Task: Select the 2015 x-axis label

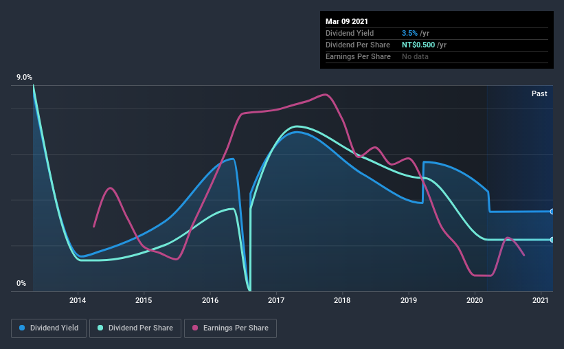Action: [144, 300]
